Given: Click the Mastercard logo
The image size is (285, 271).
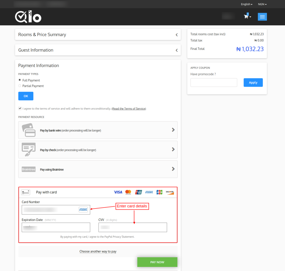Looking at the screenshot, I should coord(128,192).
